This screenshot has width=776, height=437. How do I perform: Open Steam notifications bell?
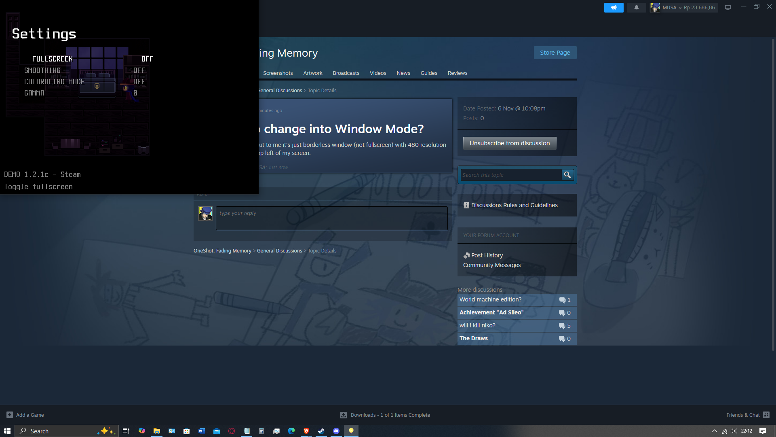point(636,7)
